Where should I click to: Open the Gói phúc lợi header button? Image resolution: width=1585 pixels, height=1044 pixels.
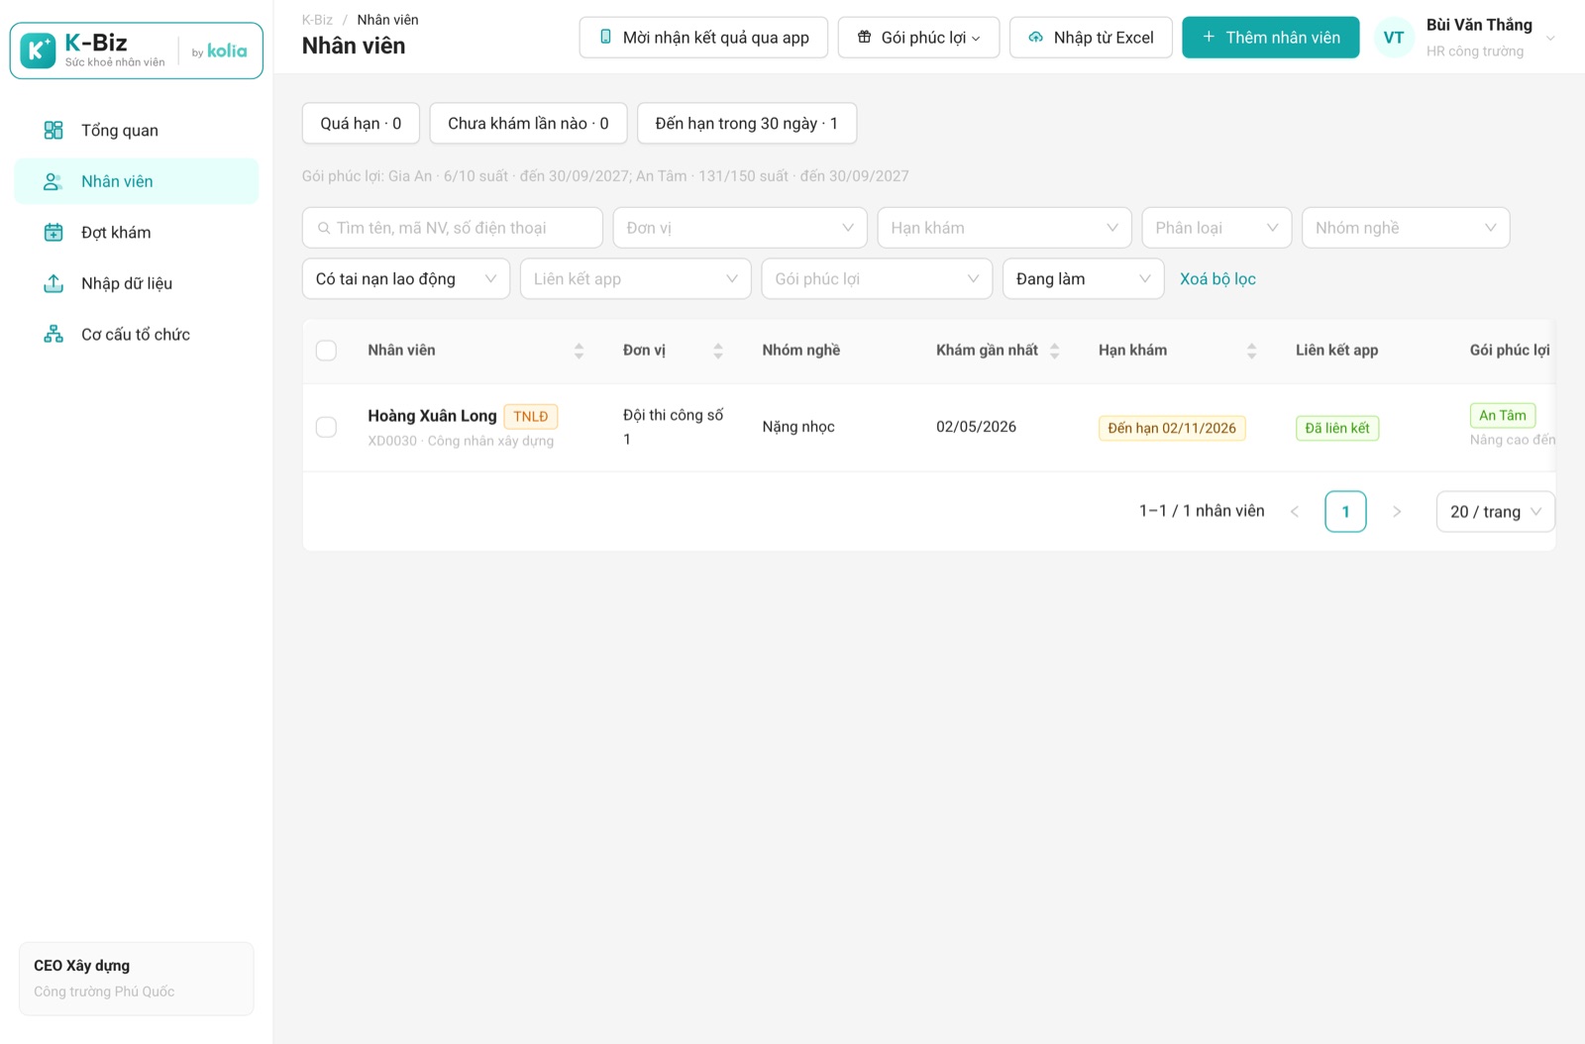click(918, 38)
